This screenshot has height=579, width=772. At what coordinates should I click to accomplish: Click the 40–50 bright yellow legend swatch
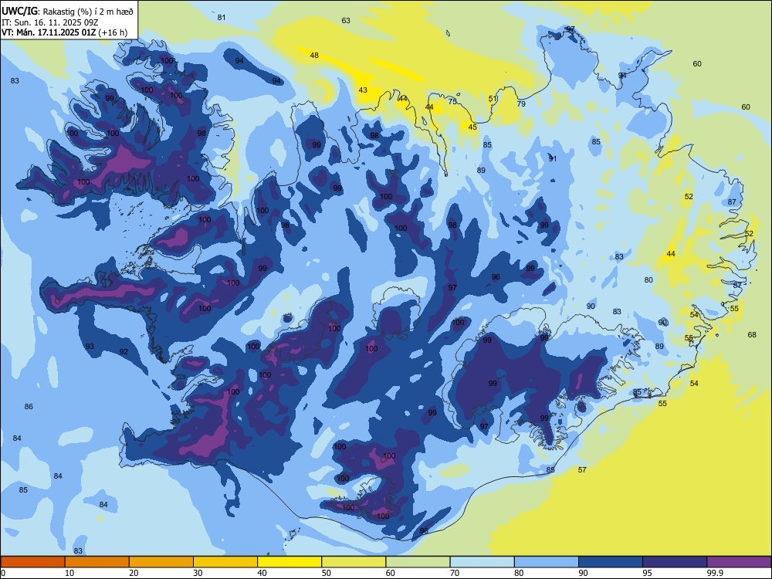pyautogui.click(x=289, y=562)
